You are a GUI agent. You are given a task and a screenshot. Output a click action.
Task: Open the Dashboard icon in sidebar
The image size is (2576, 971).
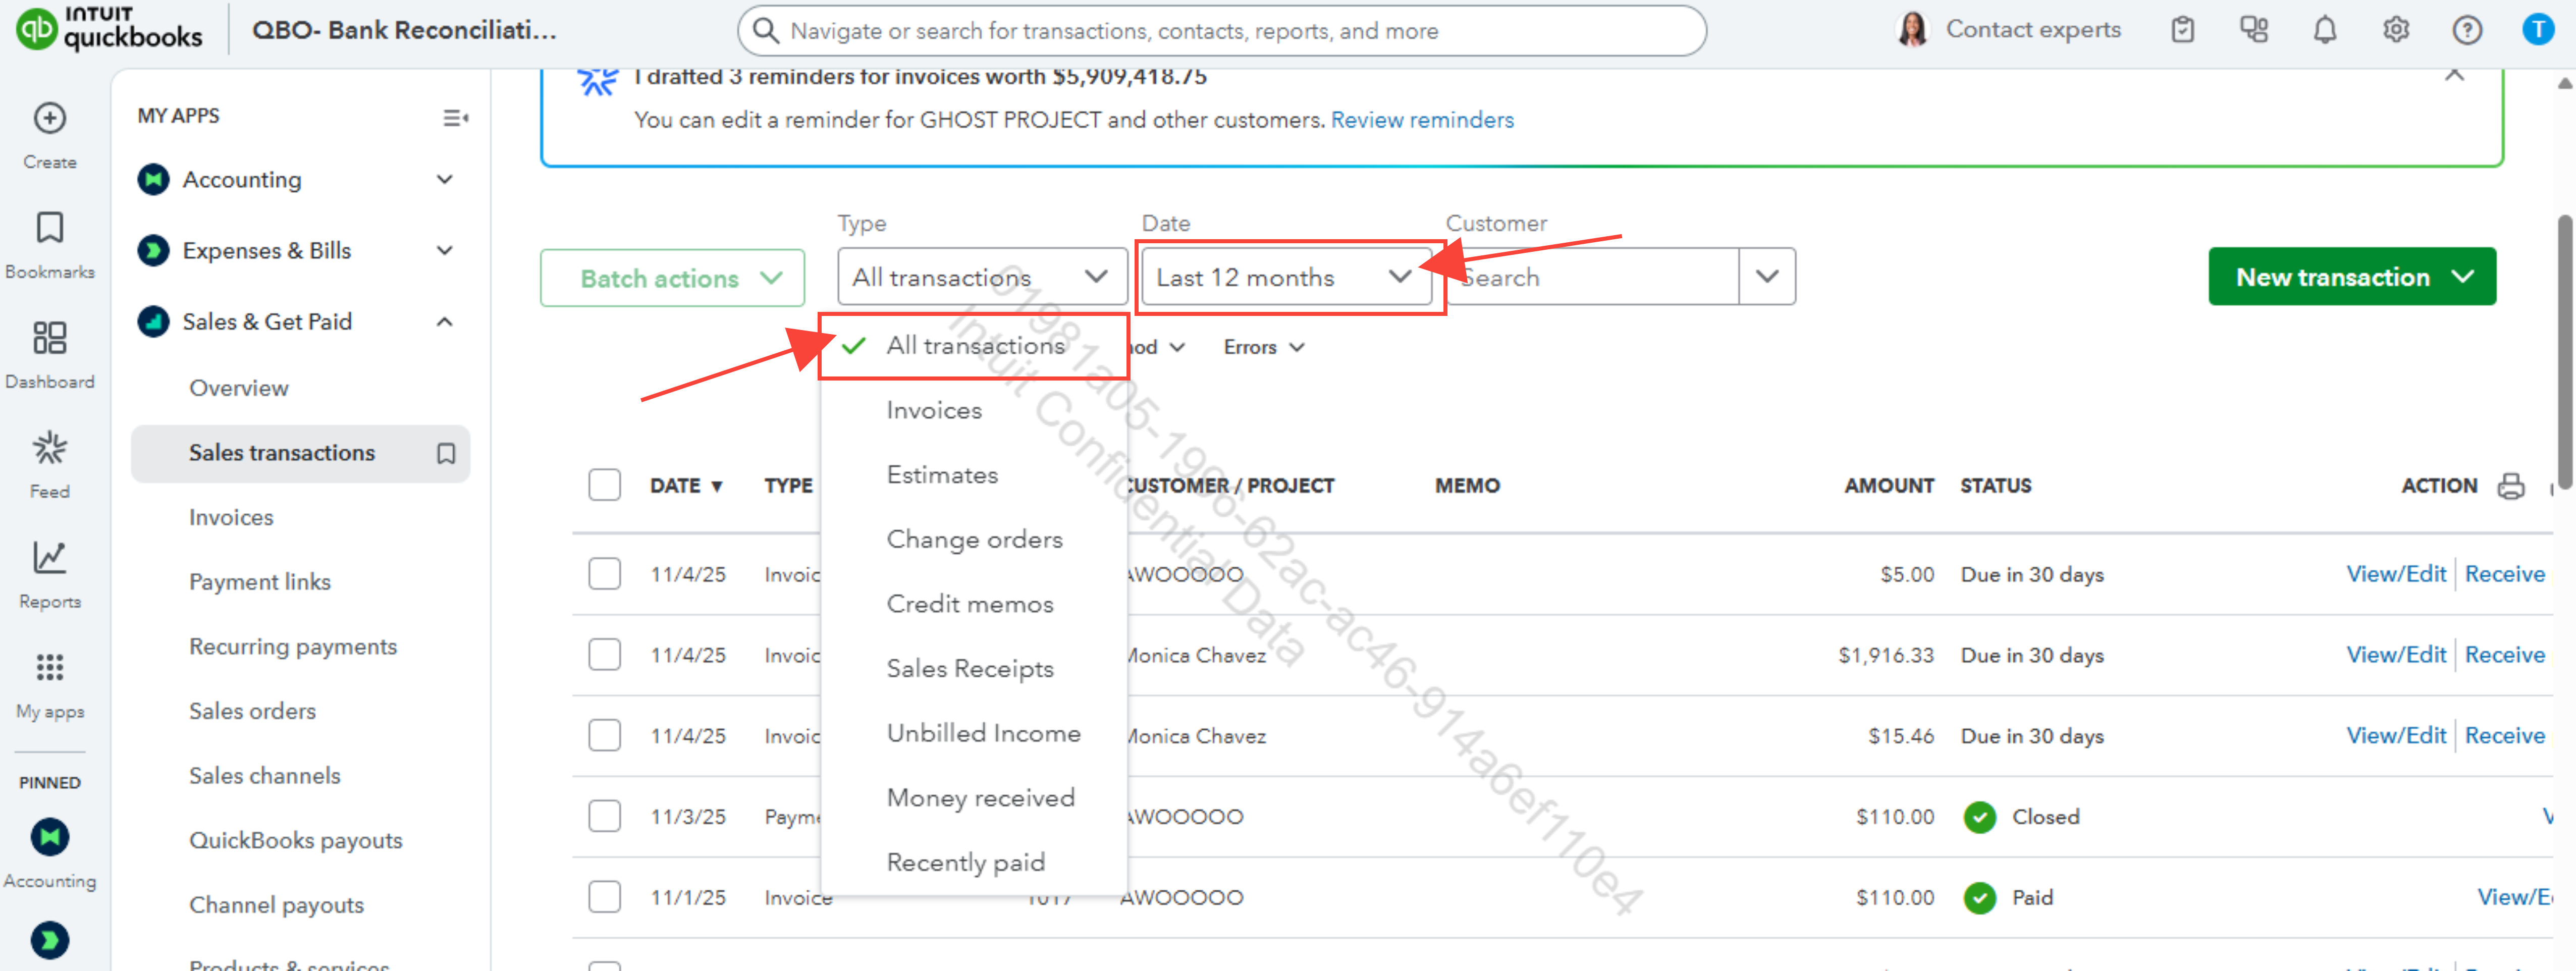(49, 338)
